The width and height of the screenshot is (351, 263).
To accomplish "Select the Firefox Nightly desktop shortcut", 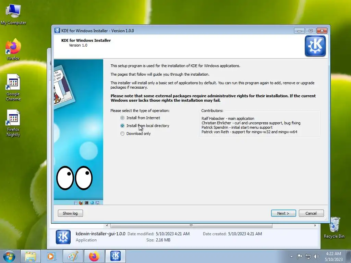I will (x=13, y=123).
